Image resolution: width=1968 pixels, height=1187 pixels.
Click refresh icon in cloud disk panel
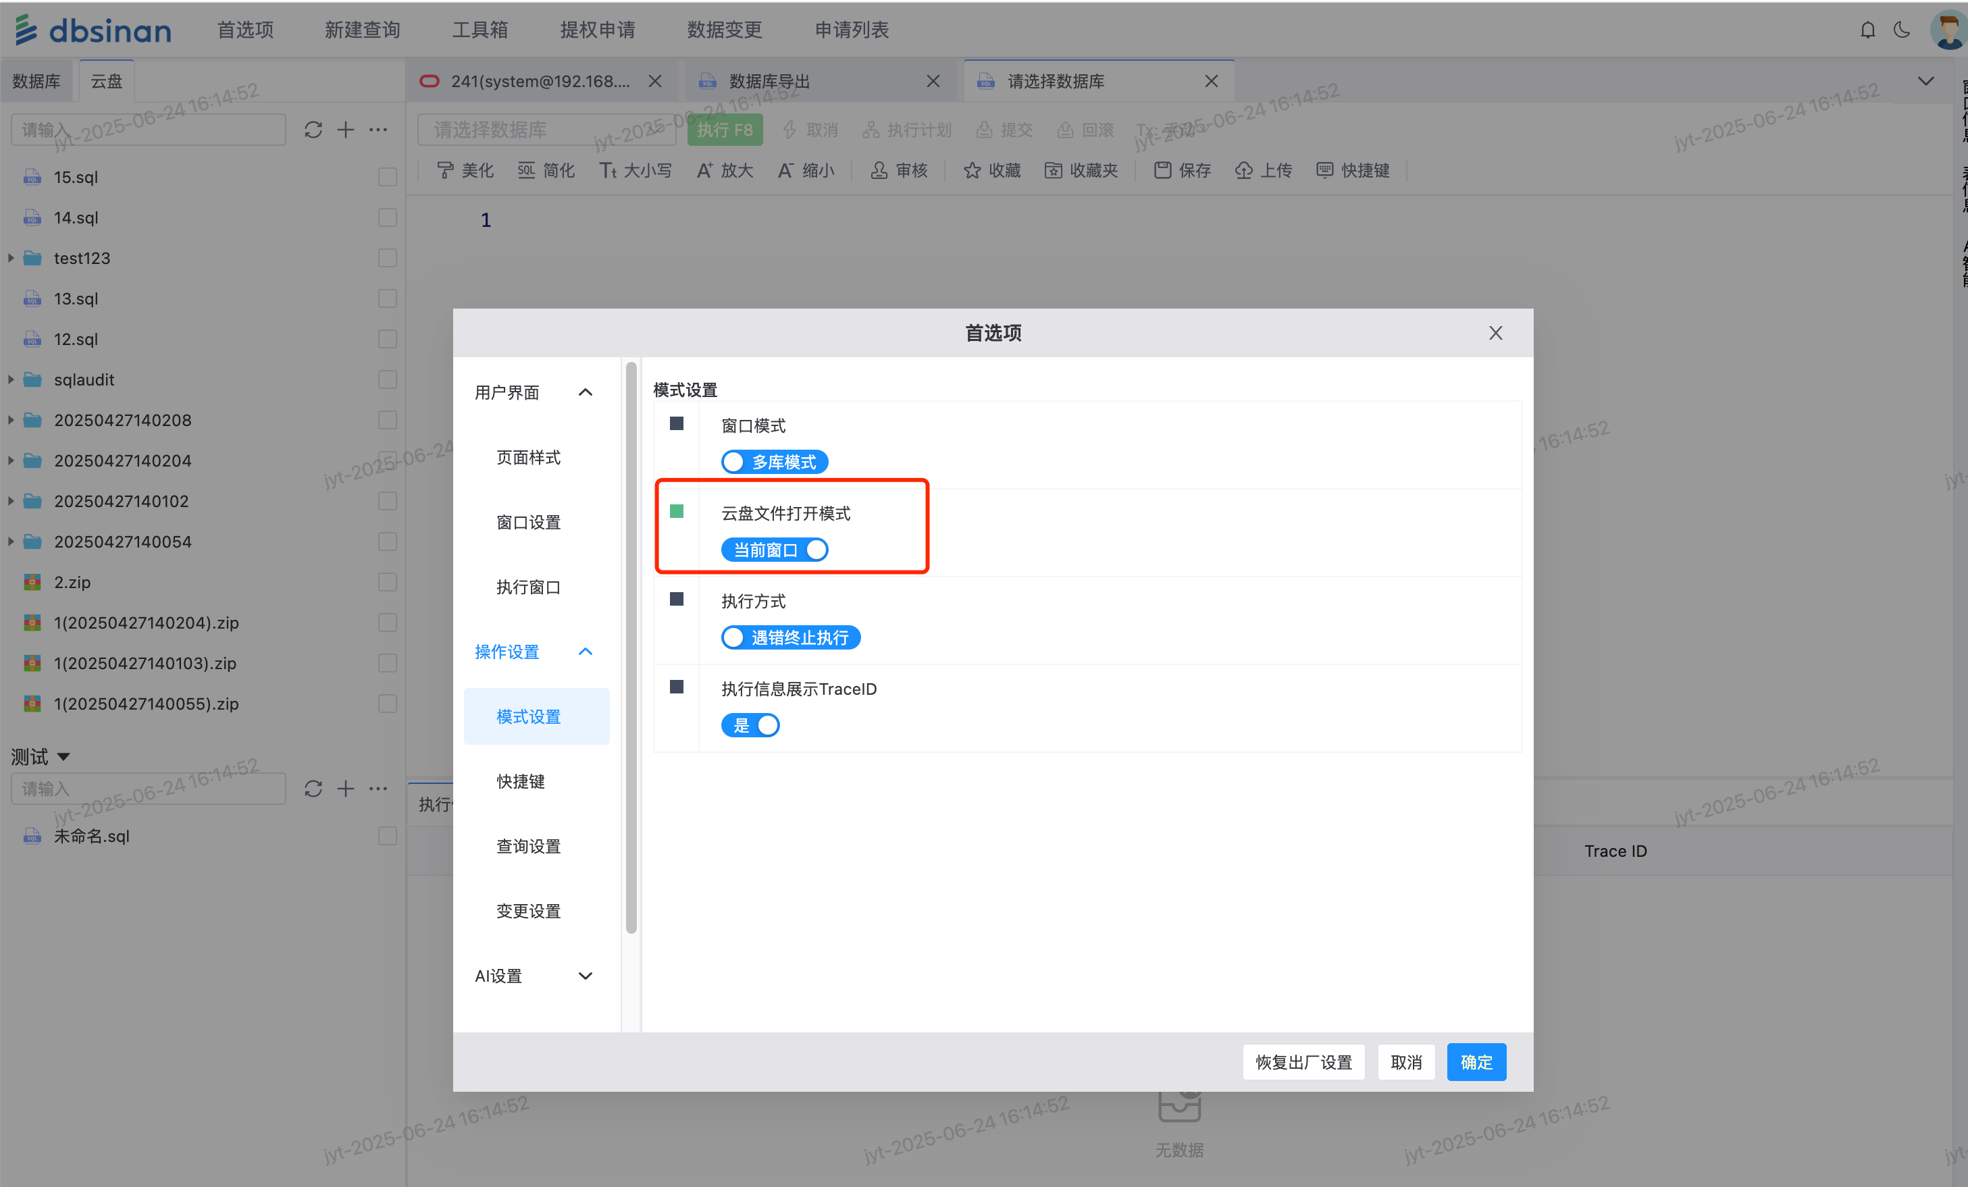313,130
